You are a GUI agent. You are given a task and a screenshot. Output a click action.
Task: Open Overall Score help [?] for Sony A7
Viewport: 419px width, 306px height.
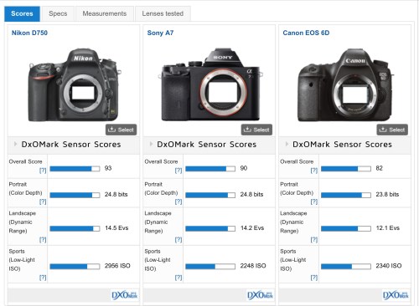coord(178,171)
